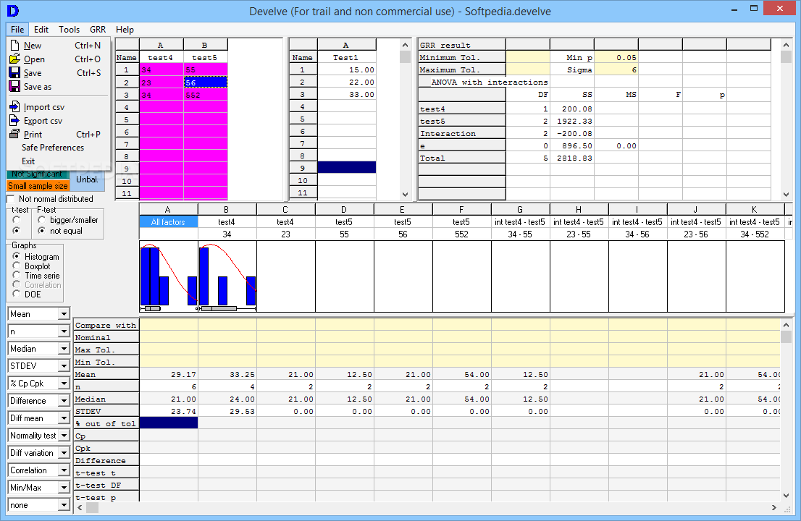Enable the Not normal distributed checkbox
The image size is (801, 521).
11,199
